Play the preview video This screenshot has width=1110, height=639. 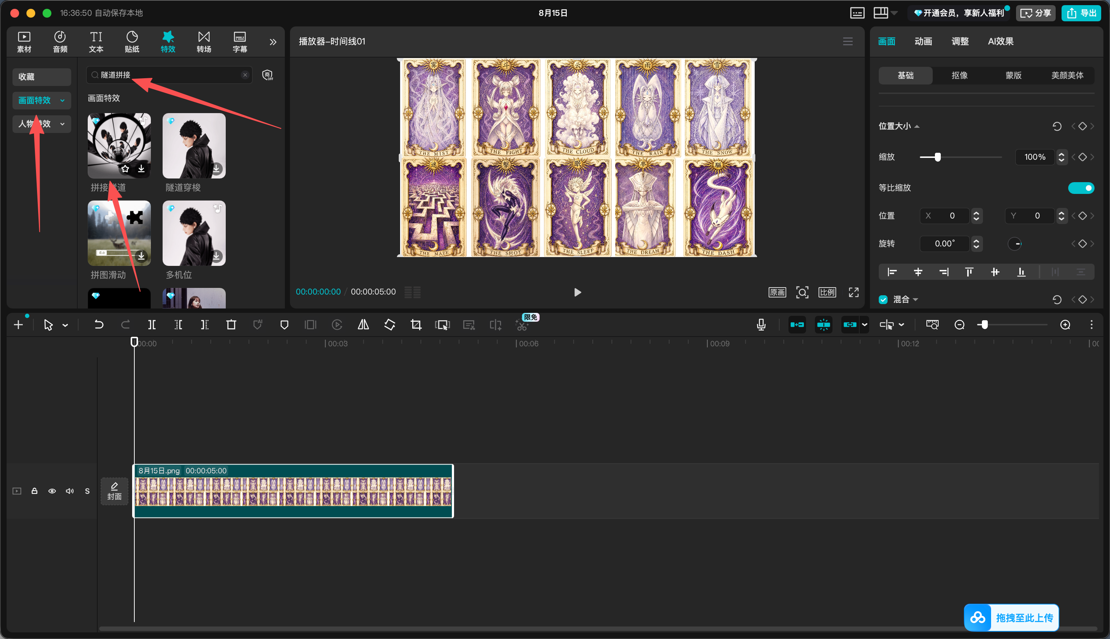(578, 292)
